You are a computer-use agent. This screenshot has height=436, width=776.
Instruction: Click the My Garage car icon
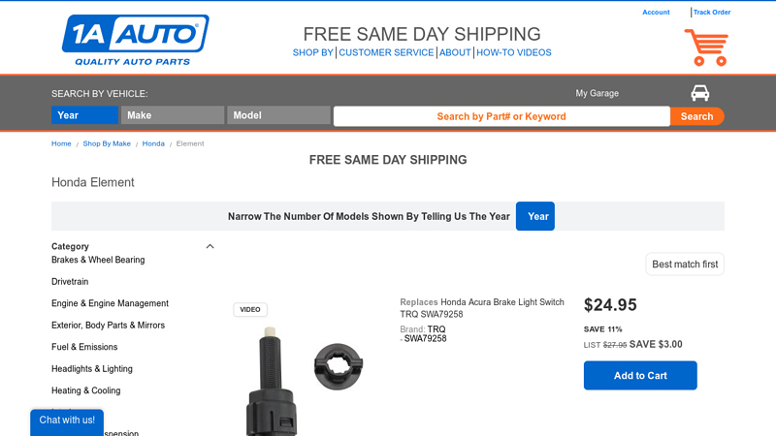point(699,93)
